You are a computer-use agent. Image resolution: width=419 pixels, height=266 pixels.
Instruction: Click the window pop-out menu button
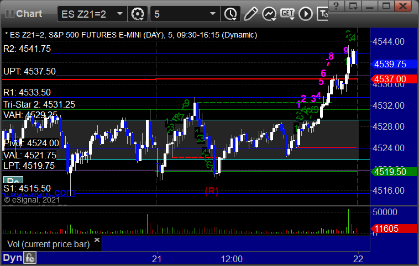(353, 6)
